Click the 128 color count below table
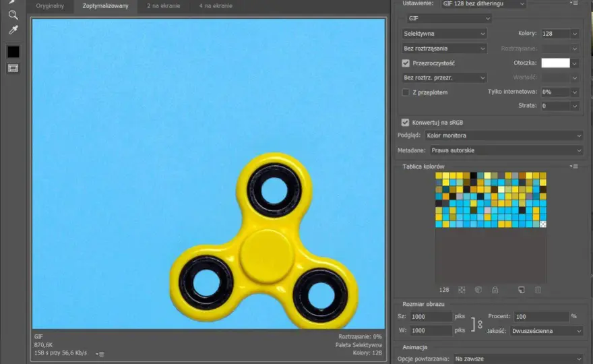The image size is (593, 364). [444, 290]
